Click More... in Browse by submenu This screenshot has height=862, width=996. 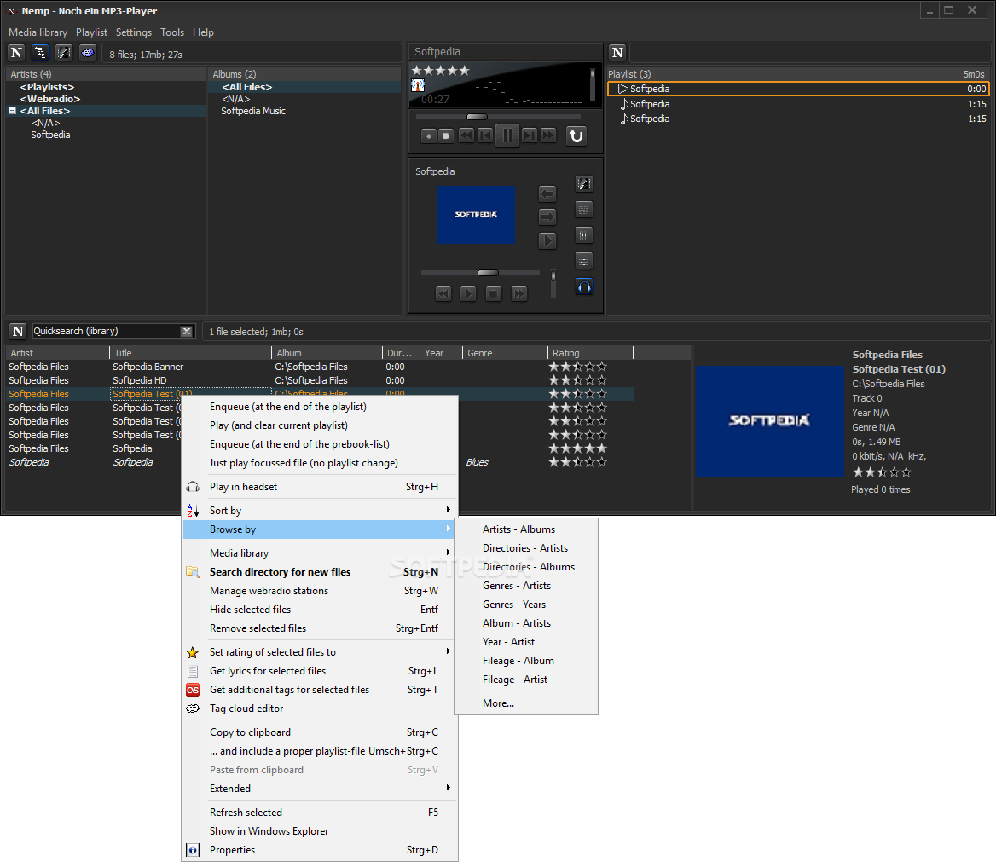click(x=526, y=703)
